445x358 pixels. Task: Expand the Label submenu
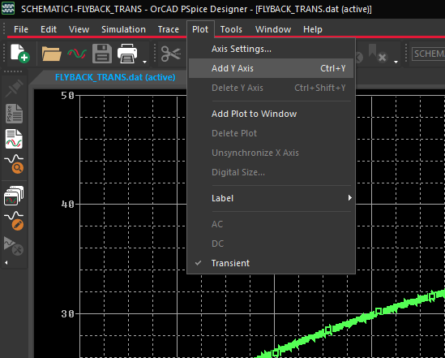click(271, 198)
